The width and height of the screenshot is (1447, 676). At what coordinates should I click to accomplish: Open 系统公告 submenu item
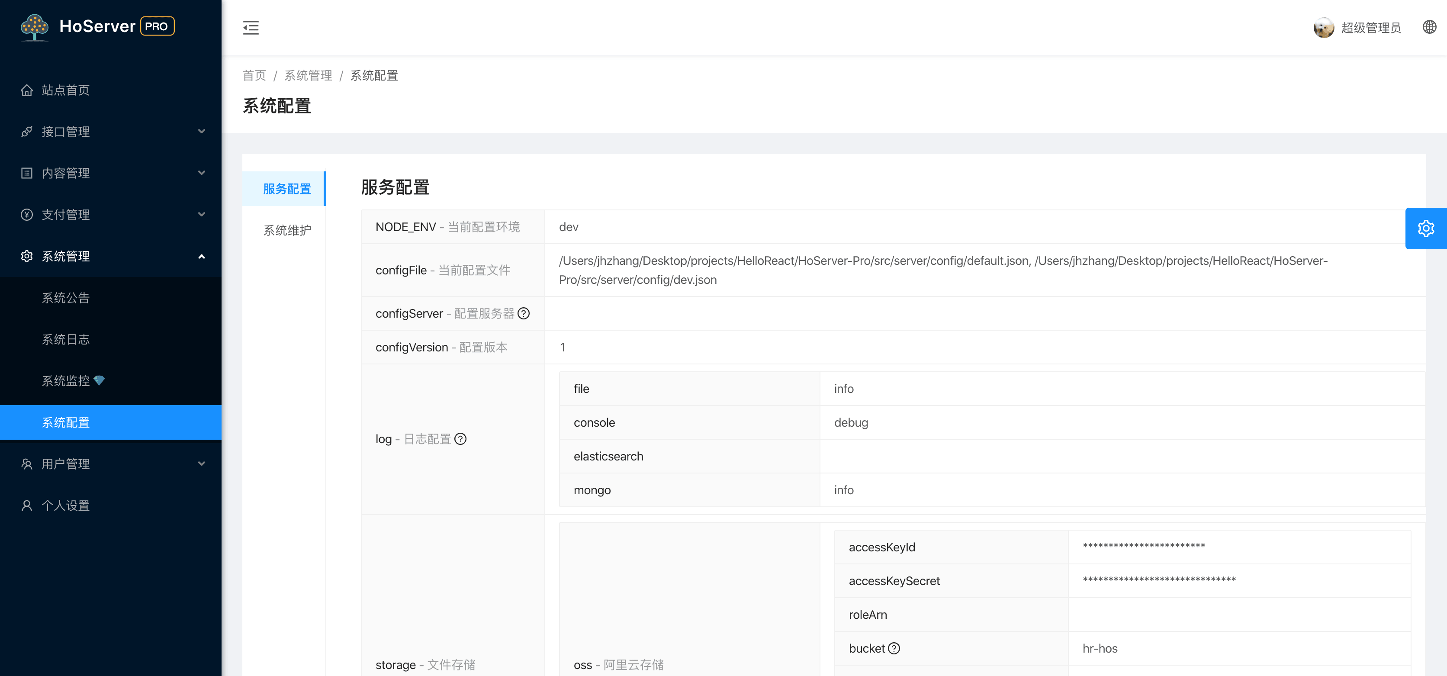point(111,298)
